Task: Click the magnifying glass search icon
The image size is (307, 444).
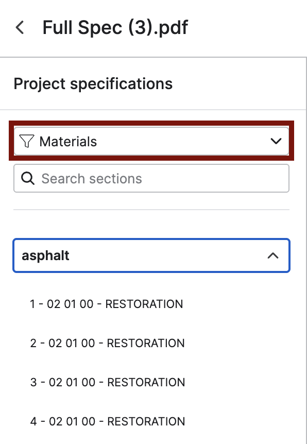Action: tap(28, 178)
